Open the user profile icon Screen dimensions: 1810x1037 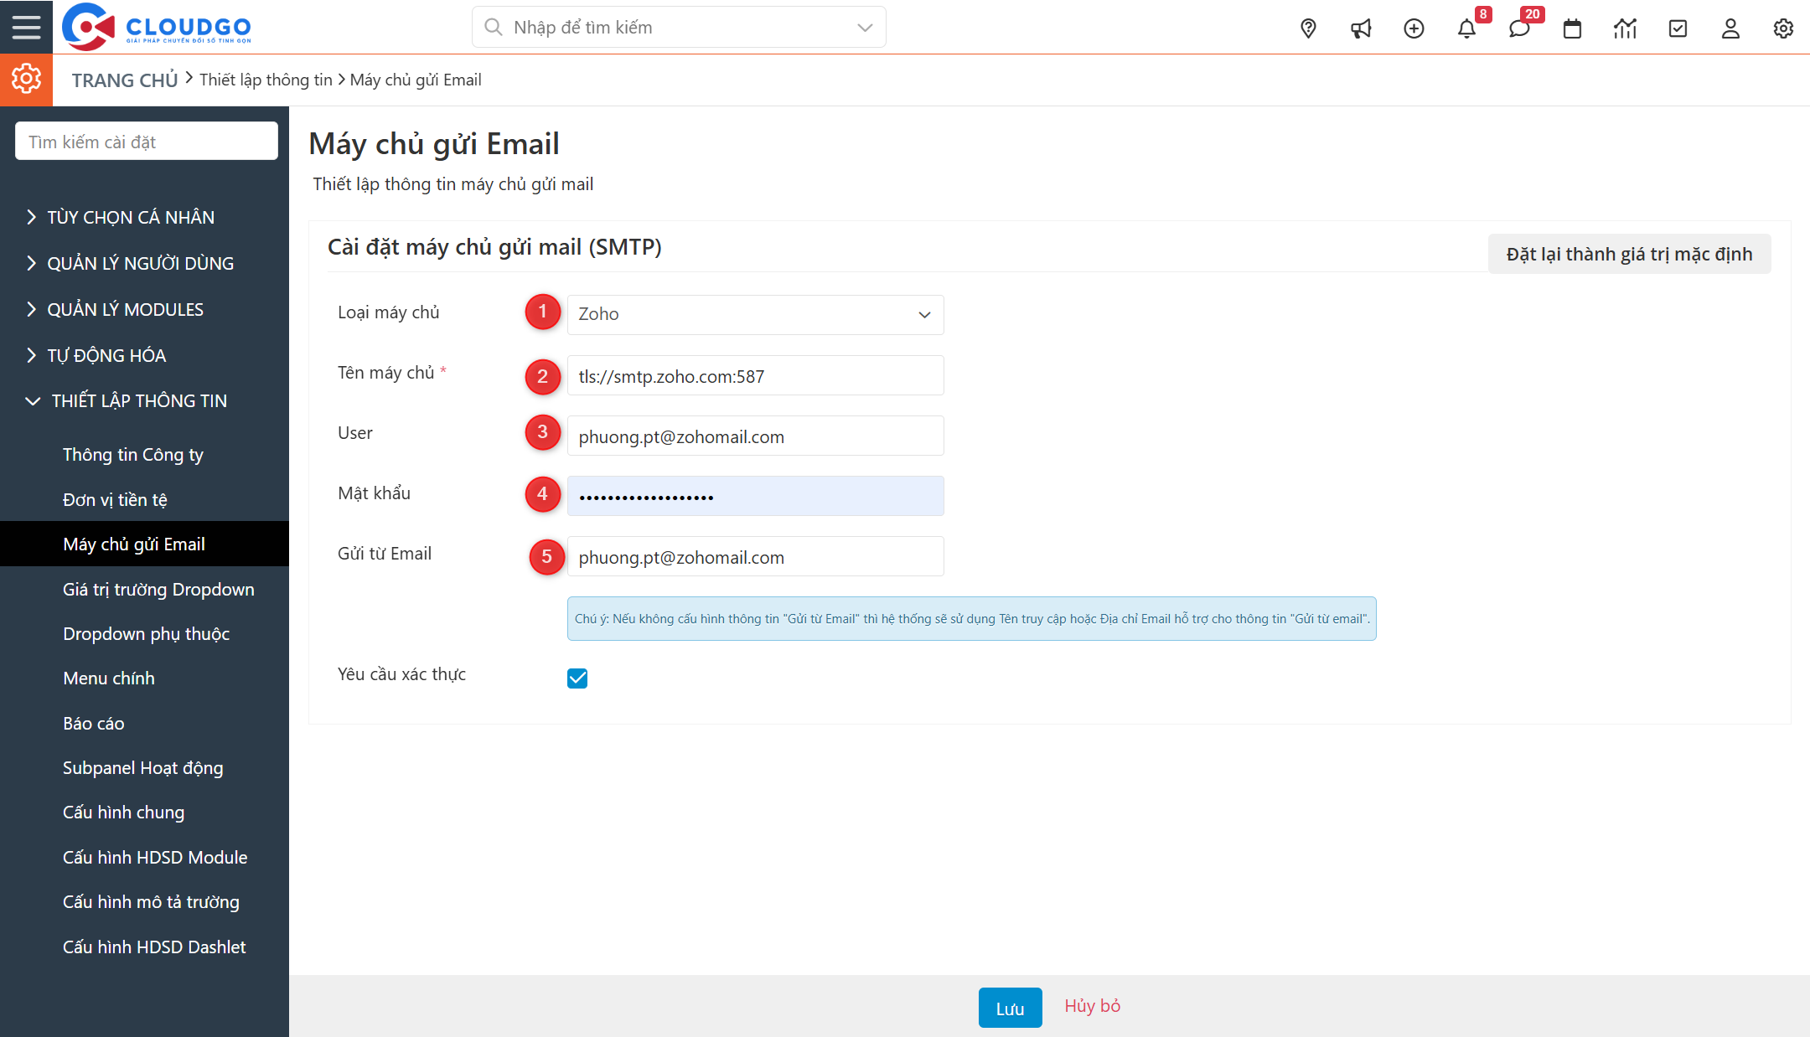[1730, 28]
